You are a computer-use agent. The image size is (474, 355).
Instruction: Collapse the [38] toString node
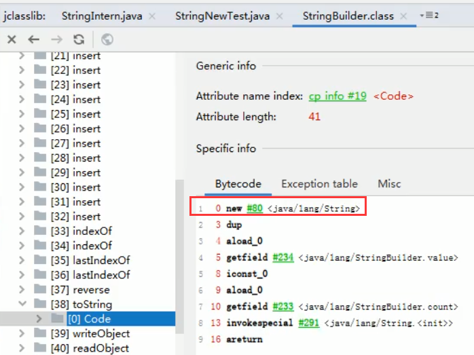coord(22,303)
